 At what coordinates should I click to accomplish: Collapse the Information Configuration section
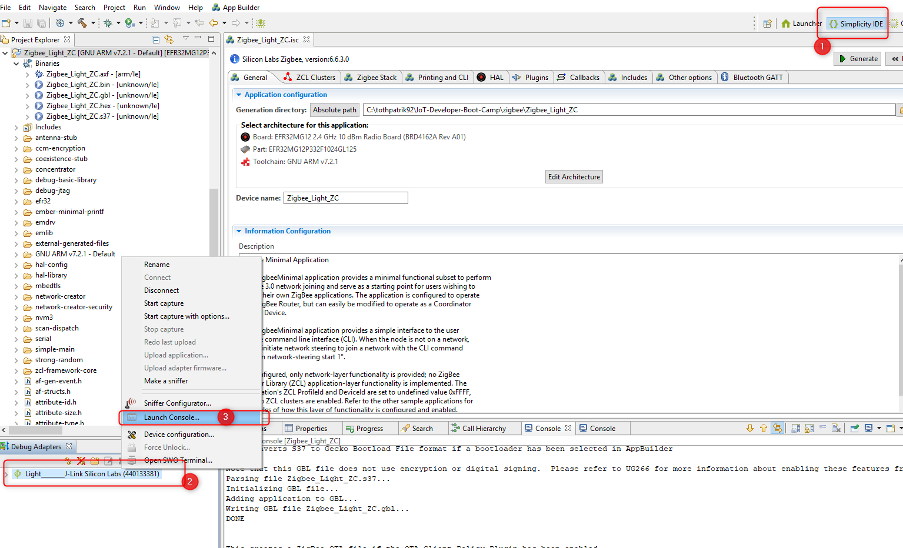point(239,231)
